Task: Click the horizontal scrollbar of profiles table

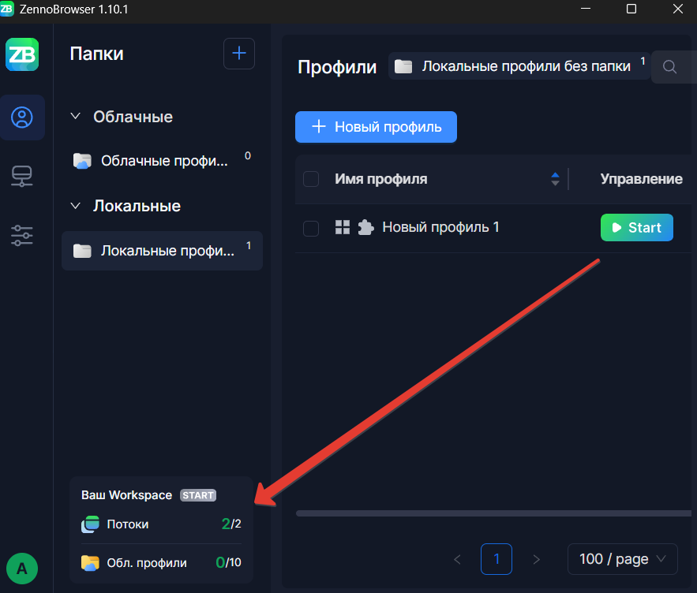Action: [x=493, y=513]
